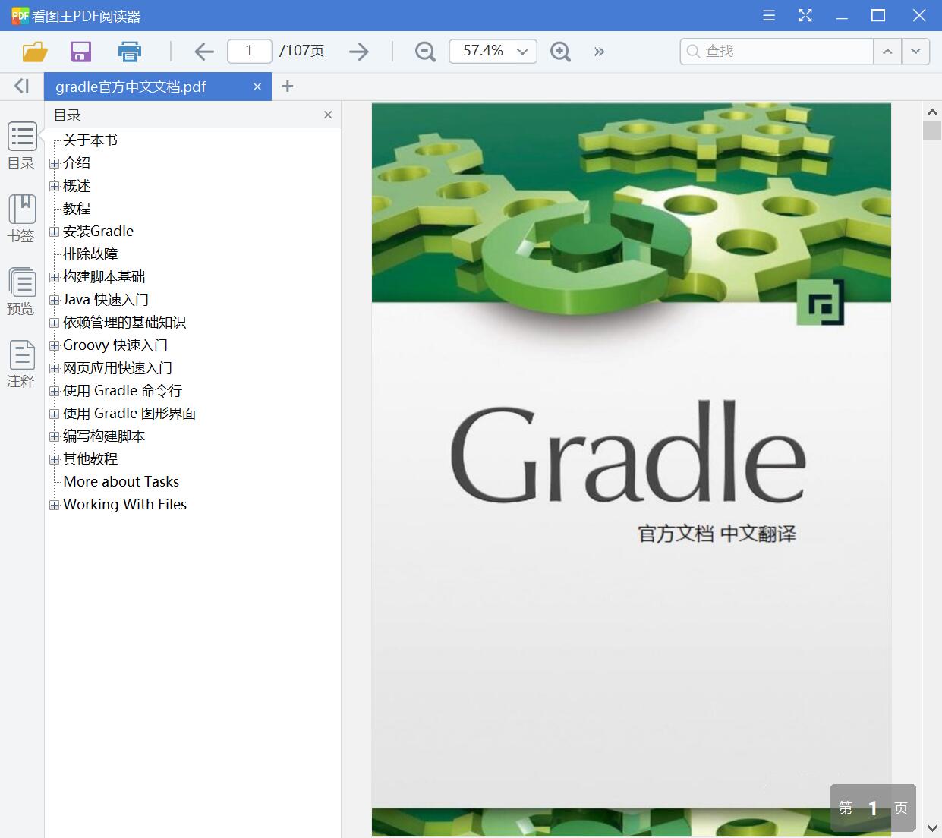Screen dimensions: 942x838
Task: Open the 书签 bookmarks panel
Action: coord(21,219)
